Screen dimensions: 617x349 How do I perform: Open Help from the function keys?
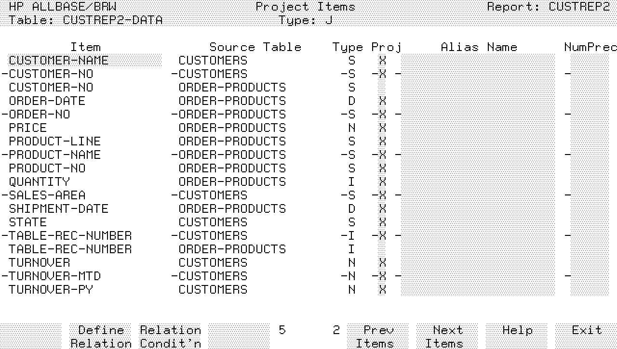(517, 331)
